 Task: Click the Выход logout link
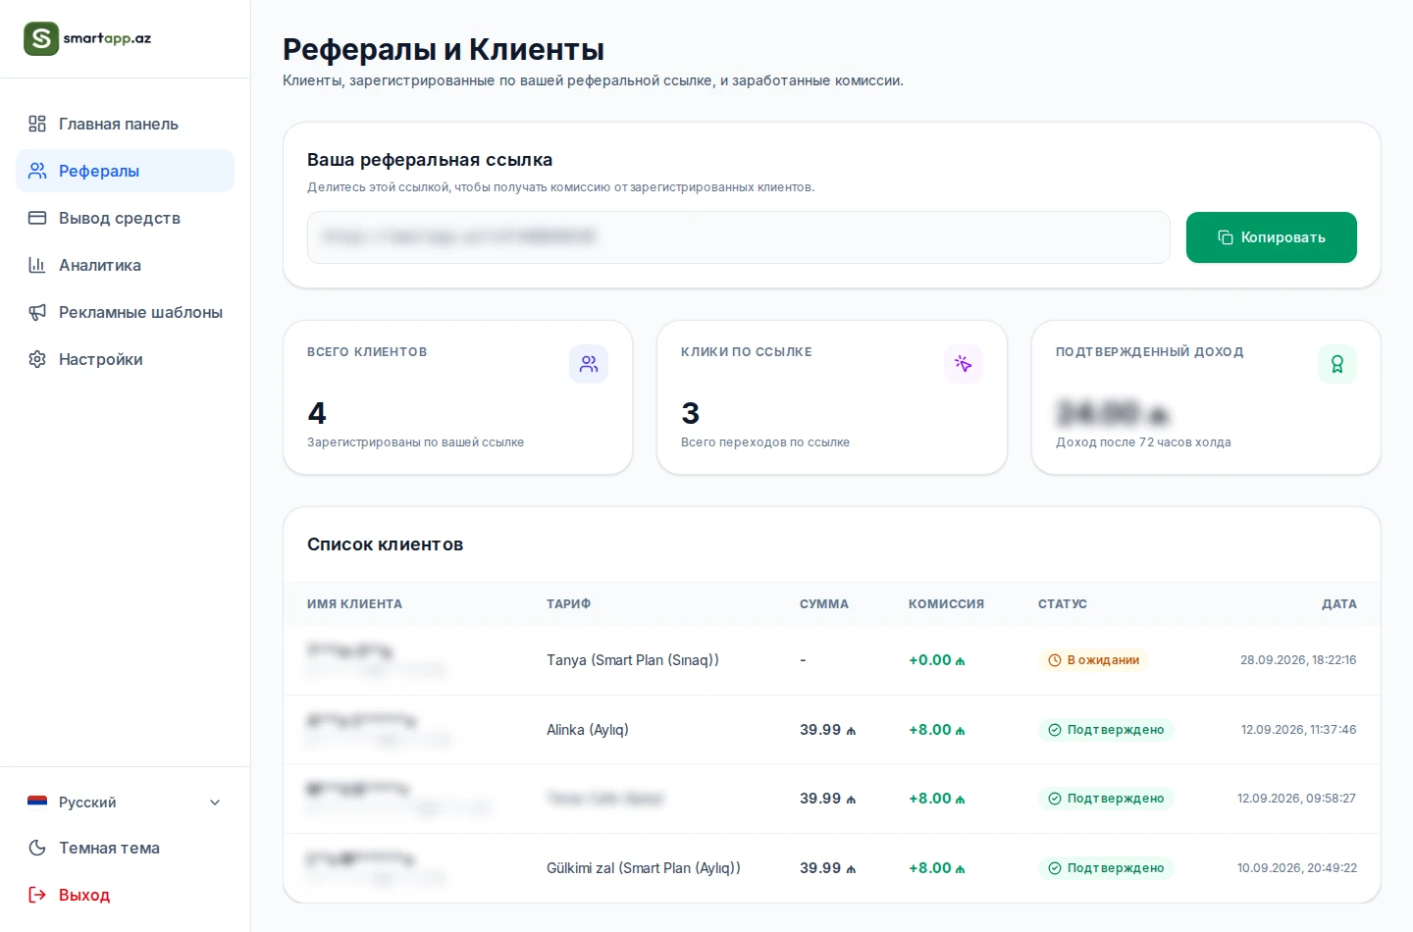point(125,895)
